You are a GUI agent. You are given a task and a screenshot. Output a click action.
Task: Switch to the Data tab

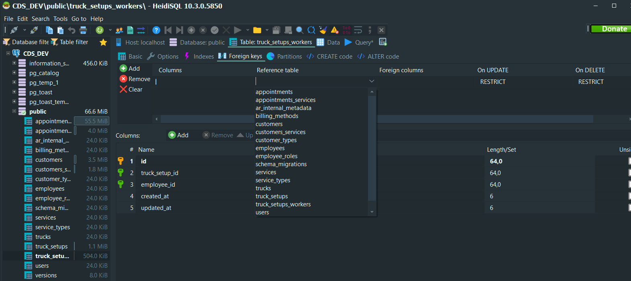pos(328,42)
